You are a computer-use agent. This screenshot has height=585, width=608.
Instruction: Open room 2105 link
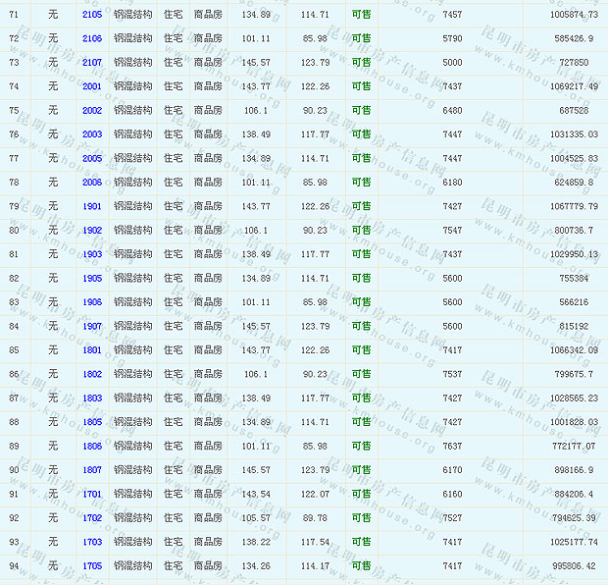coord(91,15)
